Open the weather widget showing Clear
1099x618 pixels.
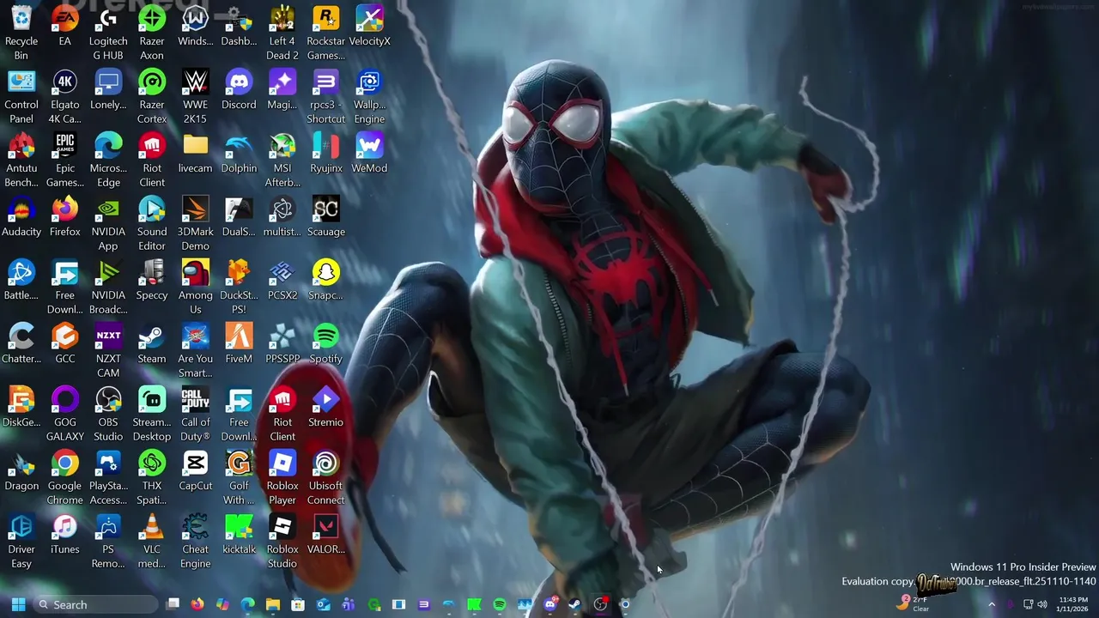(x=914, y=604)
